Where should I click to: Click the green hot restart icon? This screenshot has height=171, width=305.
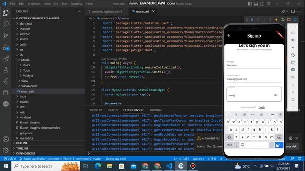tap(283, 19)
